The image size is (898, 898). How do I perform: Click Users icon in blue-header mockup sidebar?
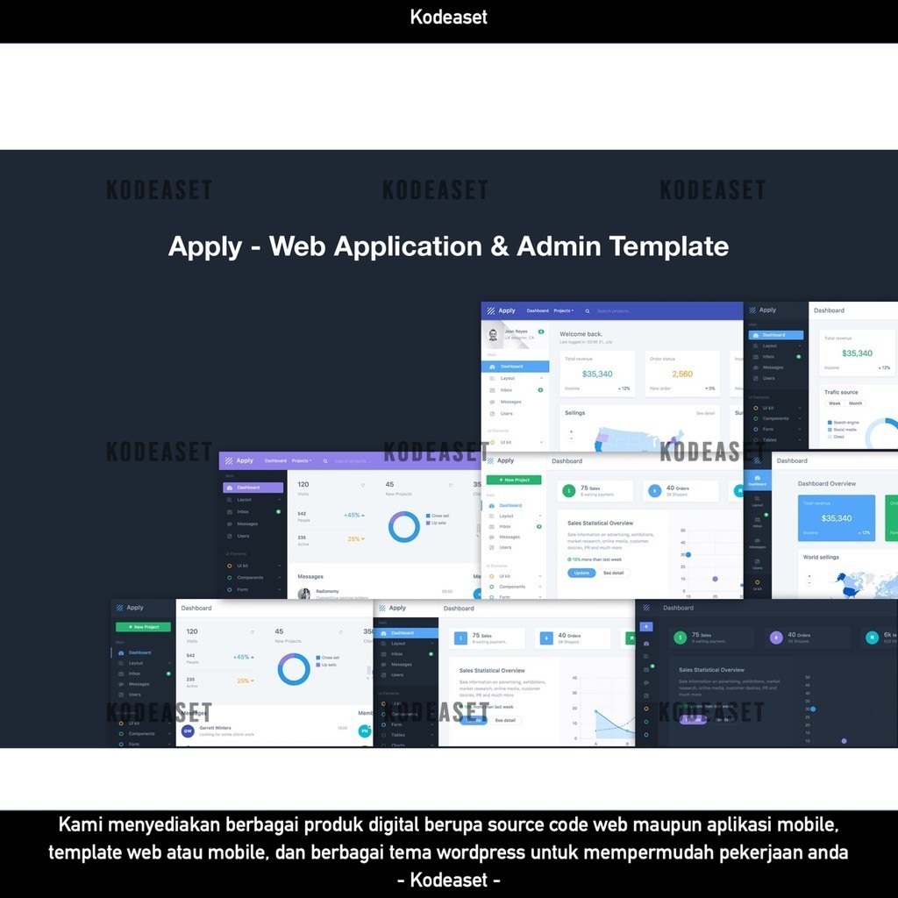(x=492, y=414)
